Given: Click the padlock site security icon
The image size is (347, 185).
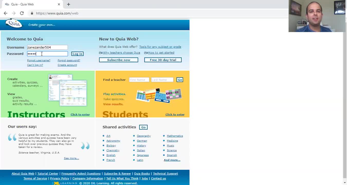Looking at the screenshot, I should (32, 13).
